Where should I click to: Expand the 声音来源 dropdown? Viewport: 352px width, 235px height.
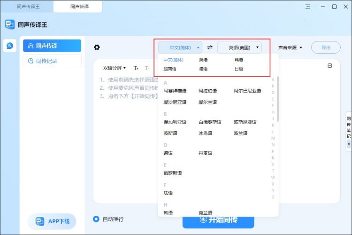click(x=290, y=47)
